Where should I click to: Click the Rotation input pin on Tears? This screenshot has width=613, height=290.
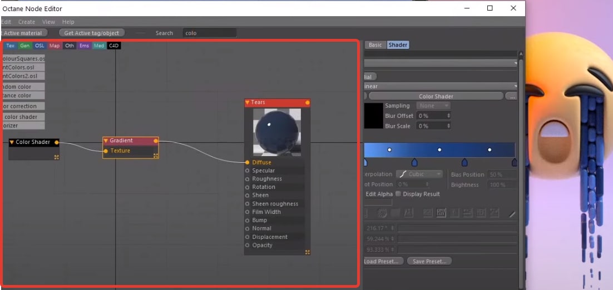(x=247, y=187)
